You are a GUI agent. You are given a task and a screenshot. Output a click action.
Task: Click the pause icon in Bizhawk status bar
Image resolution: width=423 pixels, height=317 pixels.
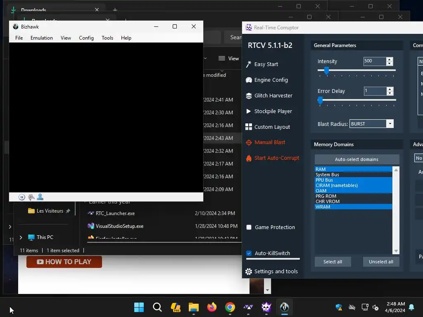point(22,197)
